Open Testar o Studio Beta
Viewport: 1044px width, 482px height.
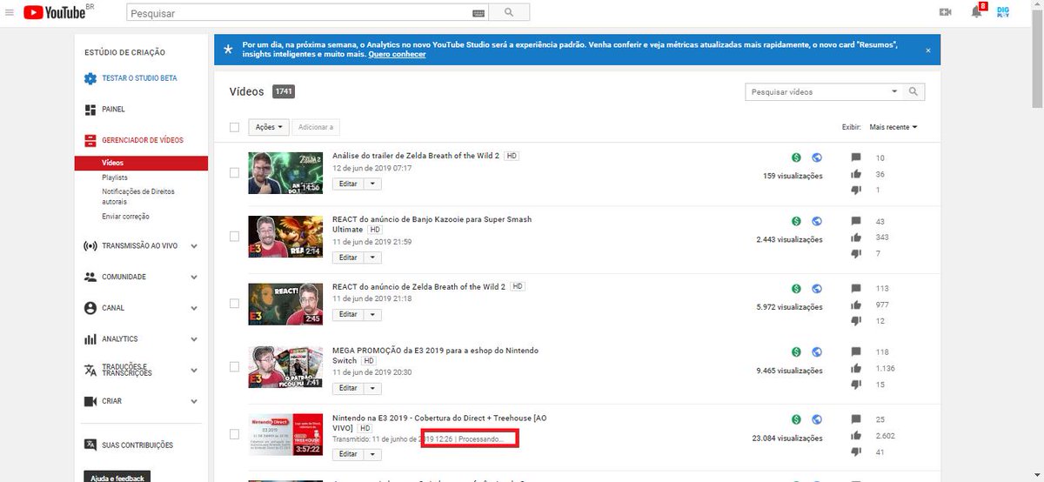(x=139, y=78)
